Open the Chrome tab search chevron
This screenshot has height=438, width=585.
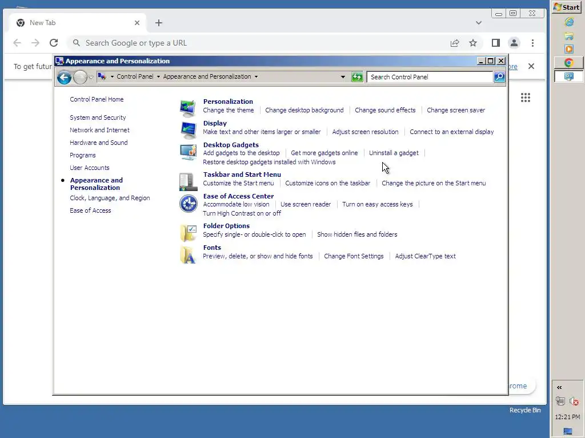479,23
